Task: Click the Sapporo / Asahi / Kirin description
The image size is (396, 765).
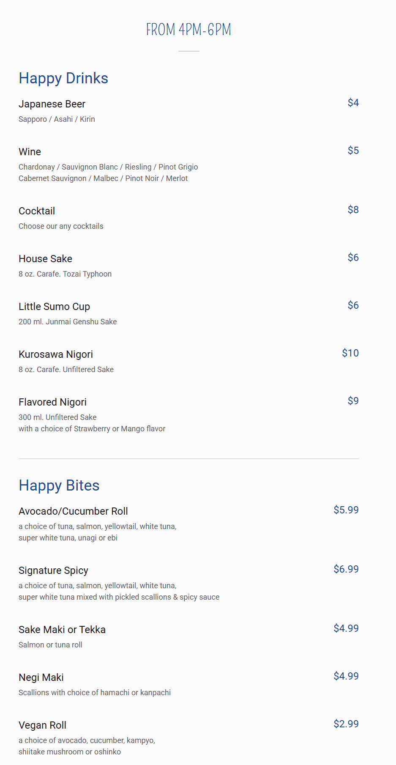Action: (x=57, y=119)
